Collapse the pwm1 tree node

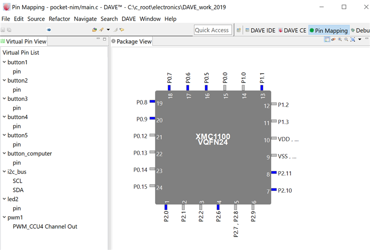point(4,217)
